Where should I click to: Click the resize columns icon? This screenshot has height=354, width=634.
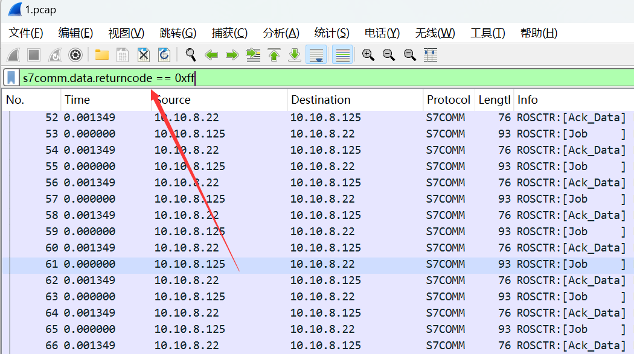pos(431,55)
